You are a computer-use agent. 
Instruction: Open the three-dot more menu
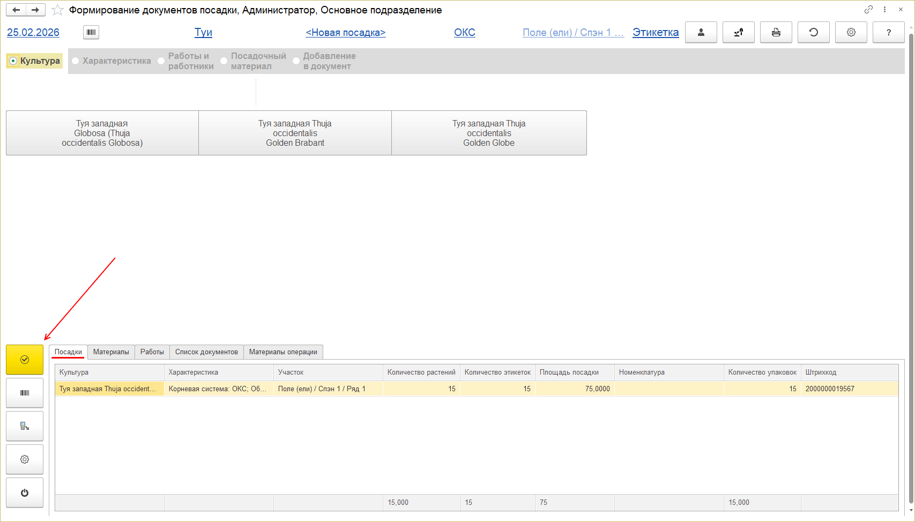884,10
